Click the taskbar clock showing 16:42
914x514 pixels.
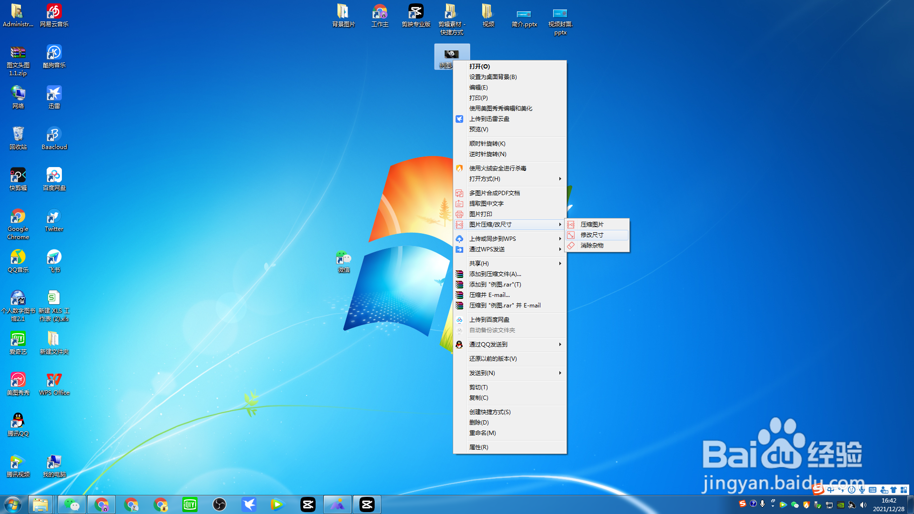coord(888,504)
